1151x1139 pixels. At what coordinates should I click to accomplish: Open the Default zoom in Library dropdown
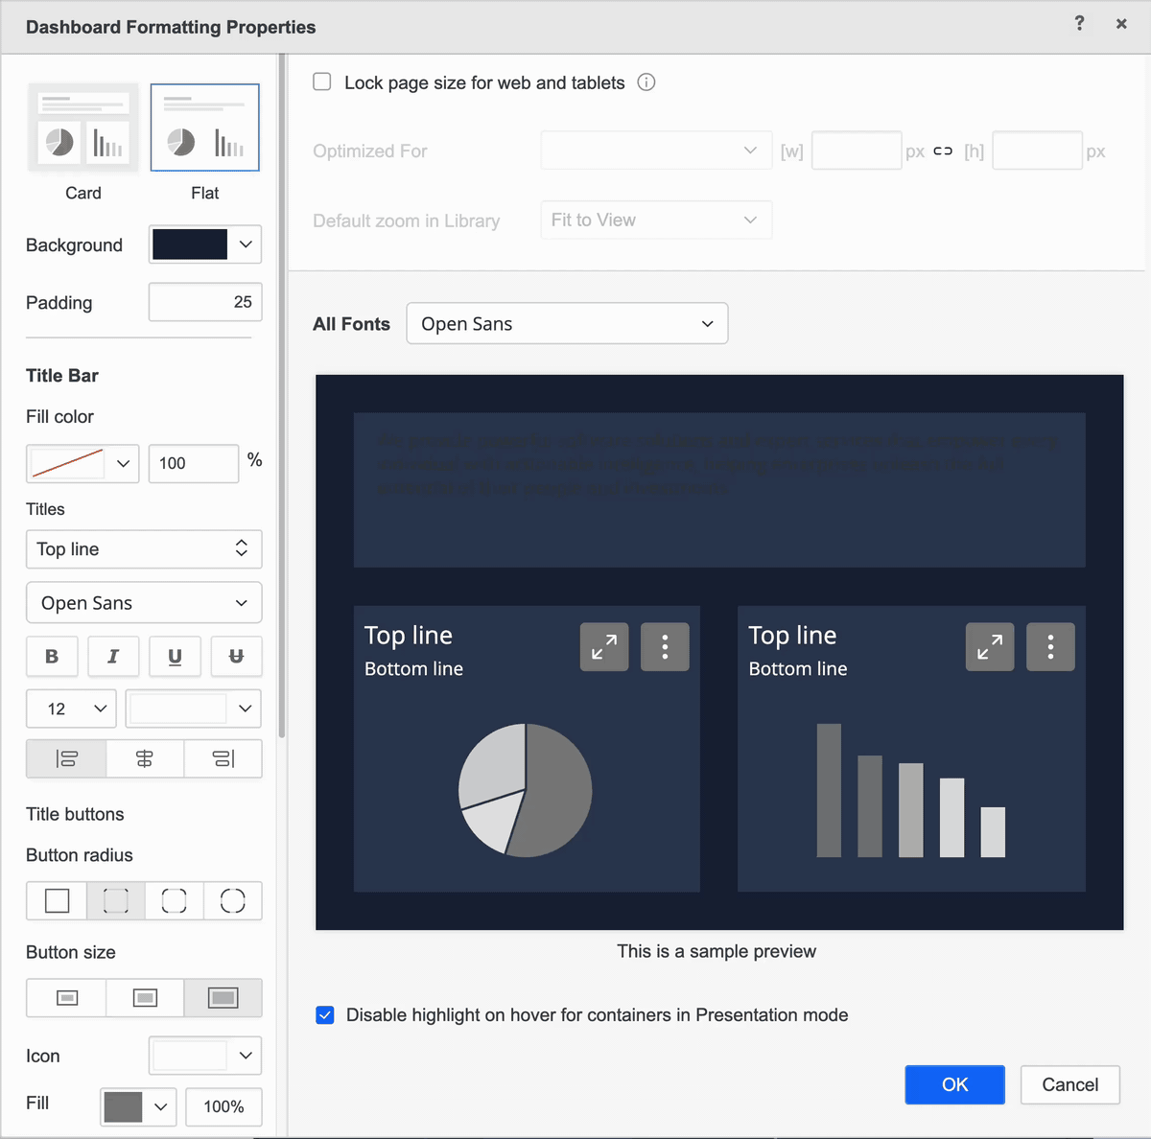(655, 220)
